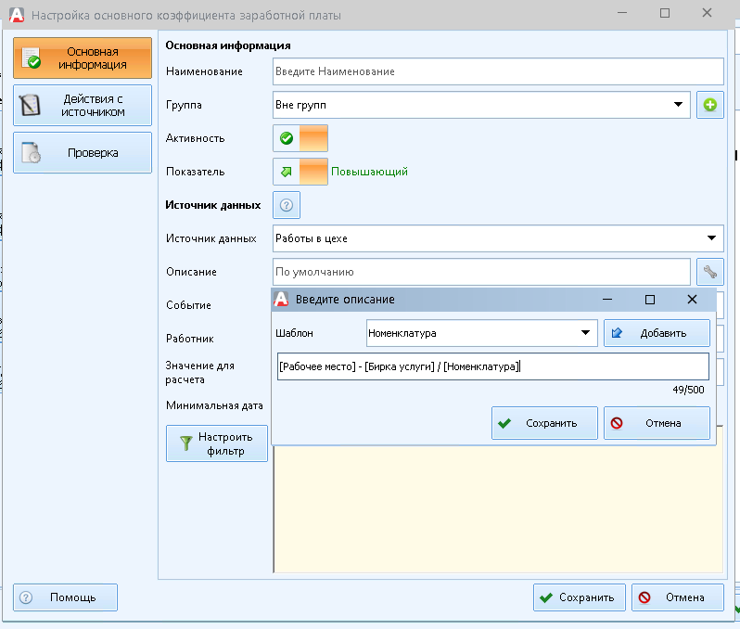Cancel the Введите описание dialog
Image resolution: width=740 pixels, height=629 pixels.
pos(657,423)
